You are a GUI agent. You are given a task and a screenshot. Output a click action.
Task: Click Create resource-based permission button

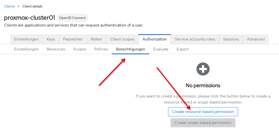coord(203,112)
